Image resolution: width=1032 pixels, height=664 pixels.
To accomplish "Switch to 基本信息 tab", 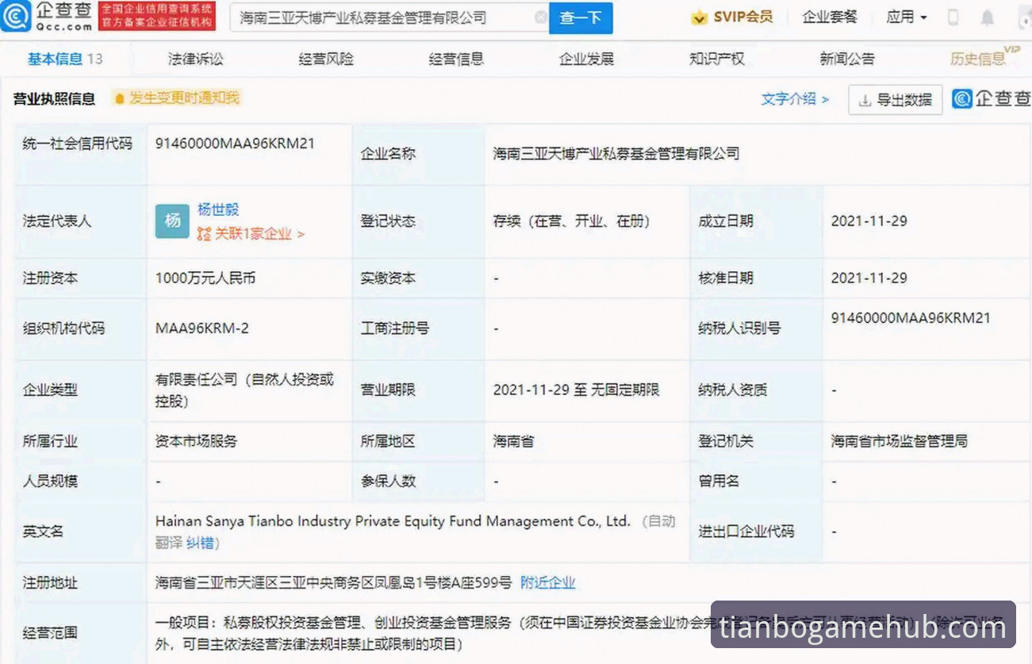I will (65, 59).
